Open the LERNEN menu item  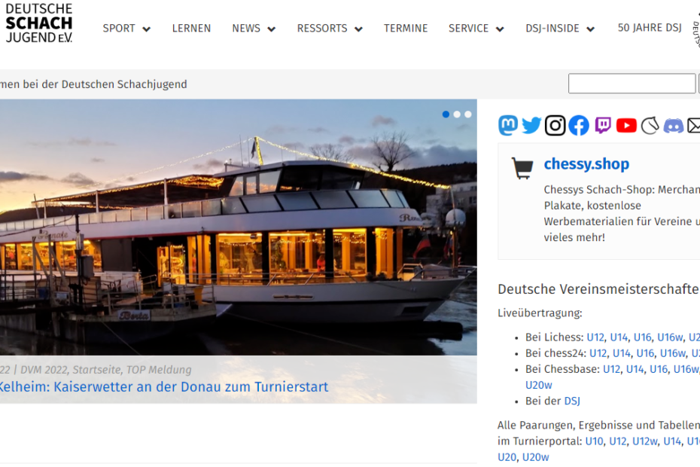(x=191, y=29)
